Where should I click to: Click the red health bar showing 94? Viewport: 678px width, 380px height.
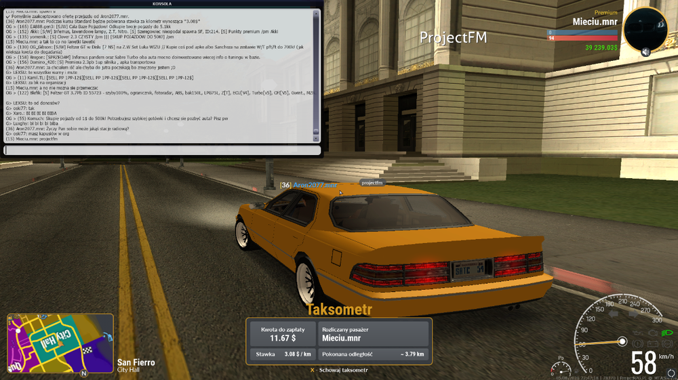(x=582, y=38)
